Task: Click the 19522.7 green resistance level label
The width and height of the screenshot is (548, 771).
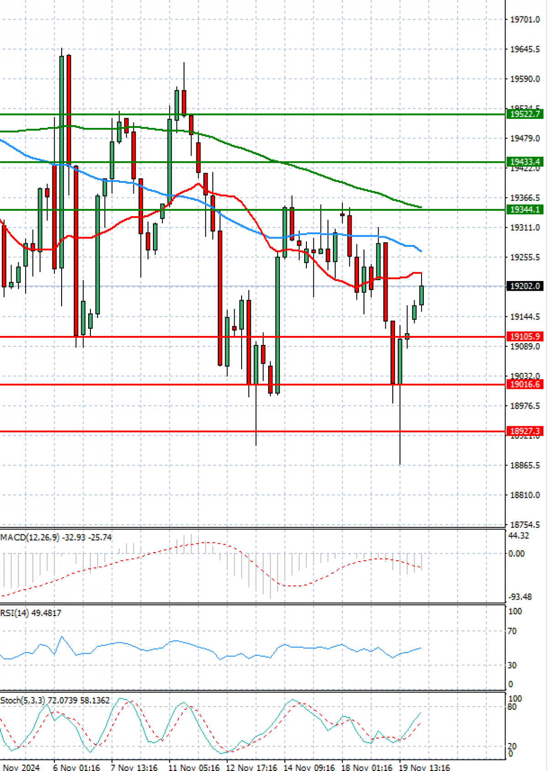Action: tap(525, 114)
